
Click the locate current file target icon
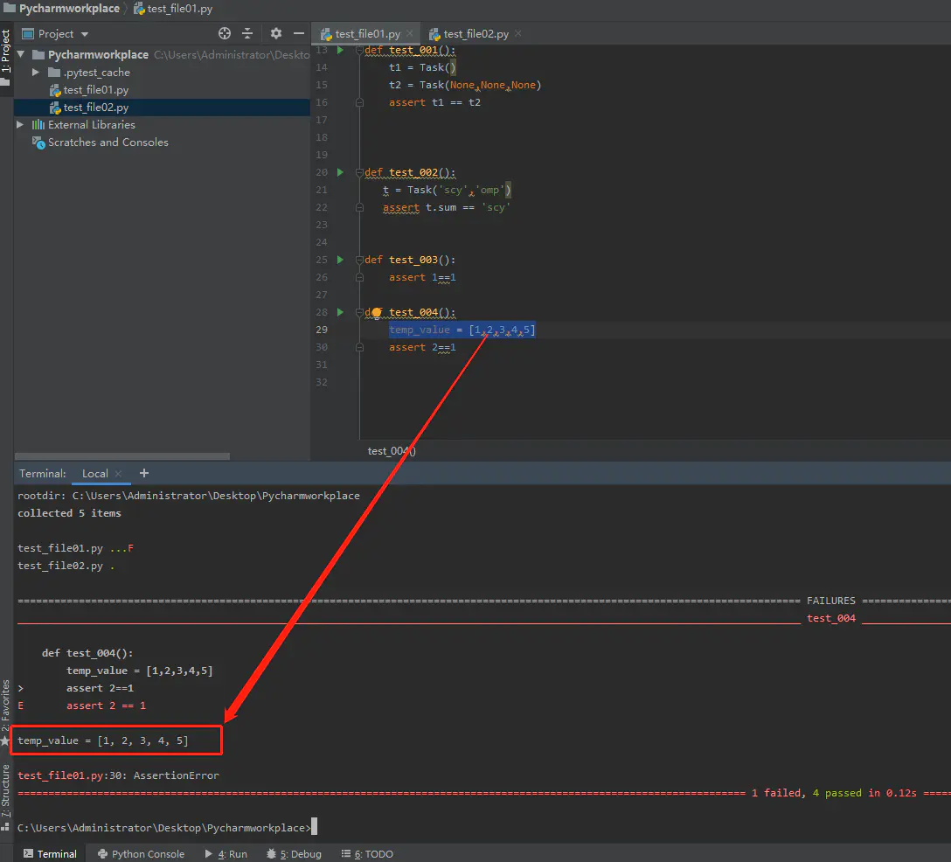225,33
